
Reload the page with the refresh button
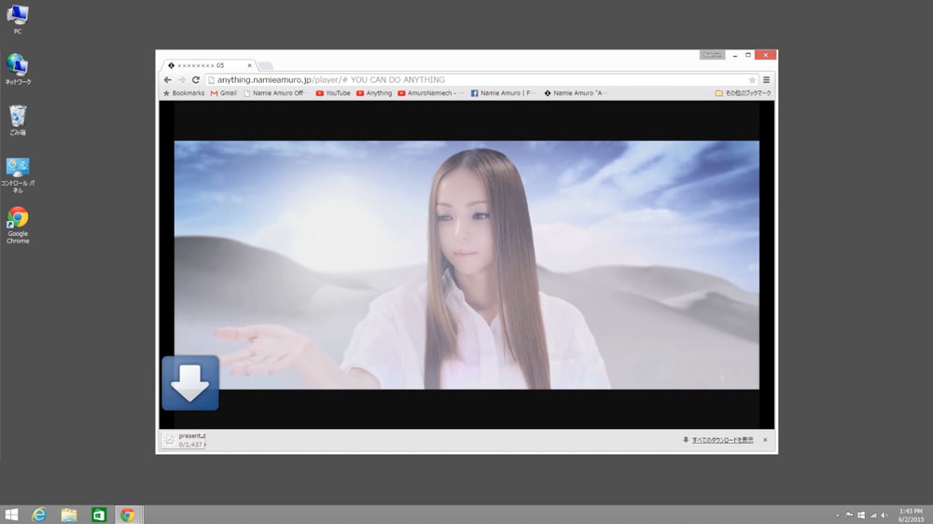pos(195,80)
